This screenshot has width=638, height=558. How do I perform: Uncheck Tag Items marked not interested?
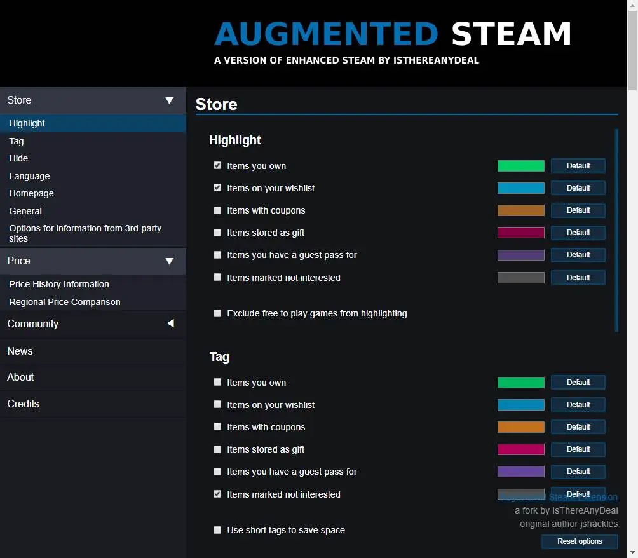(217, 494)
